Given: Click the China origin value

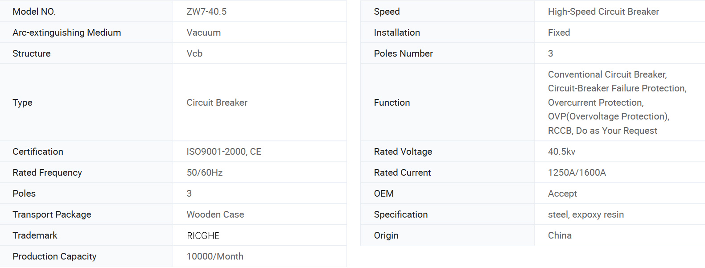Looking at the screenshot, I should coord(560,235).
